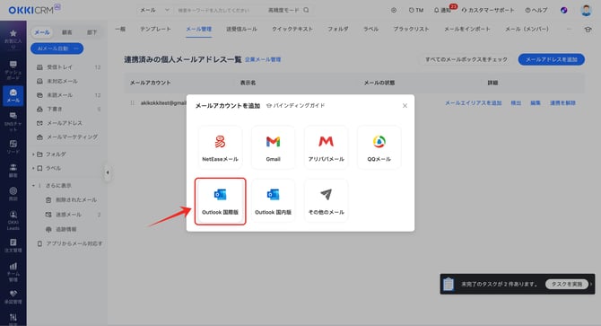Select the NetEase mail provider card
Viewport: 601px width, 326px height.
point(220,147)
